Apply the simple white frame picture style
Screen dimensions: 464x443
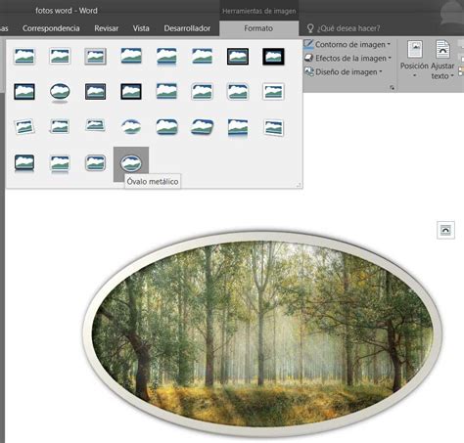(x=24, y=57)
